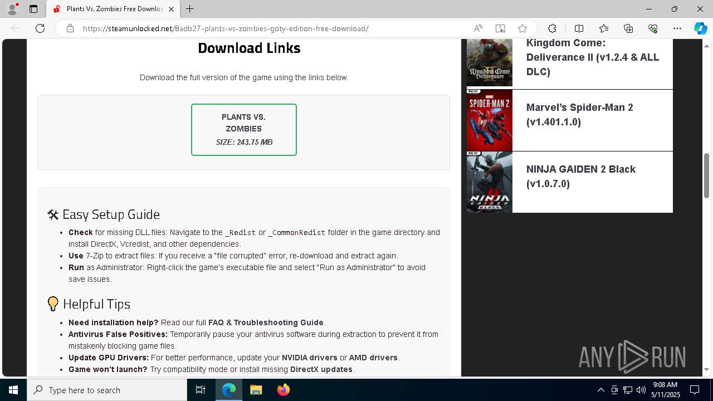The image size is (713, 401).
Task: Reload the page with the refresh icon
Action: (40, 28)
